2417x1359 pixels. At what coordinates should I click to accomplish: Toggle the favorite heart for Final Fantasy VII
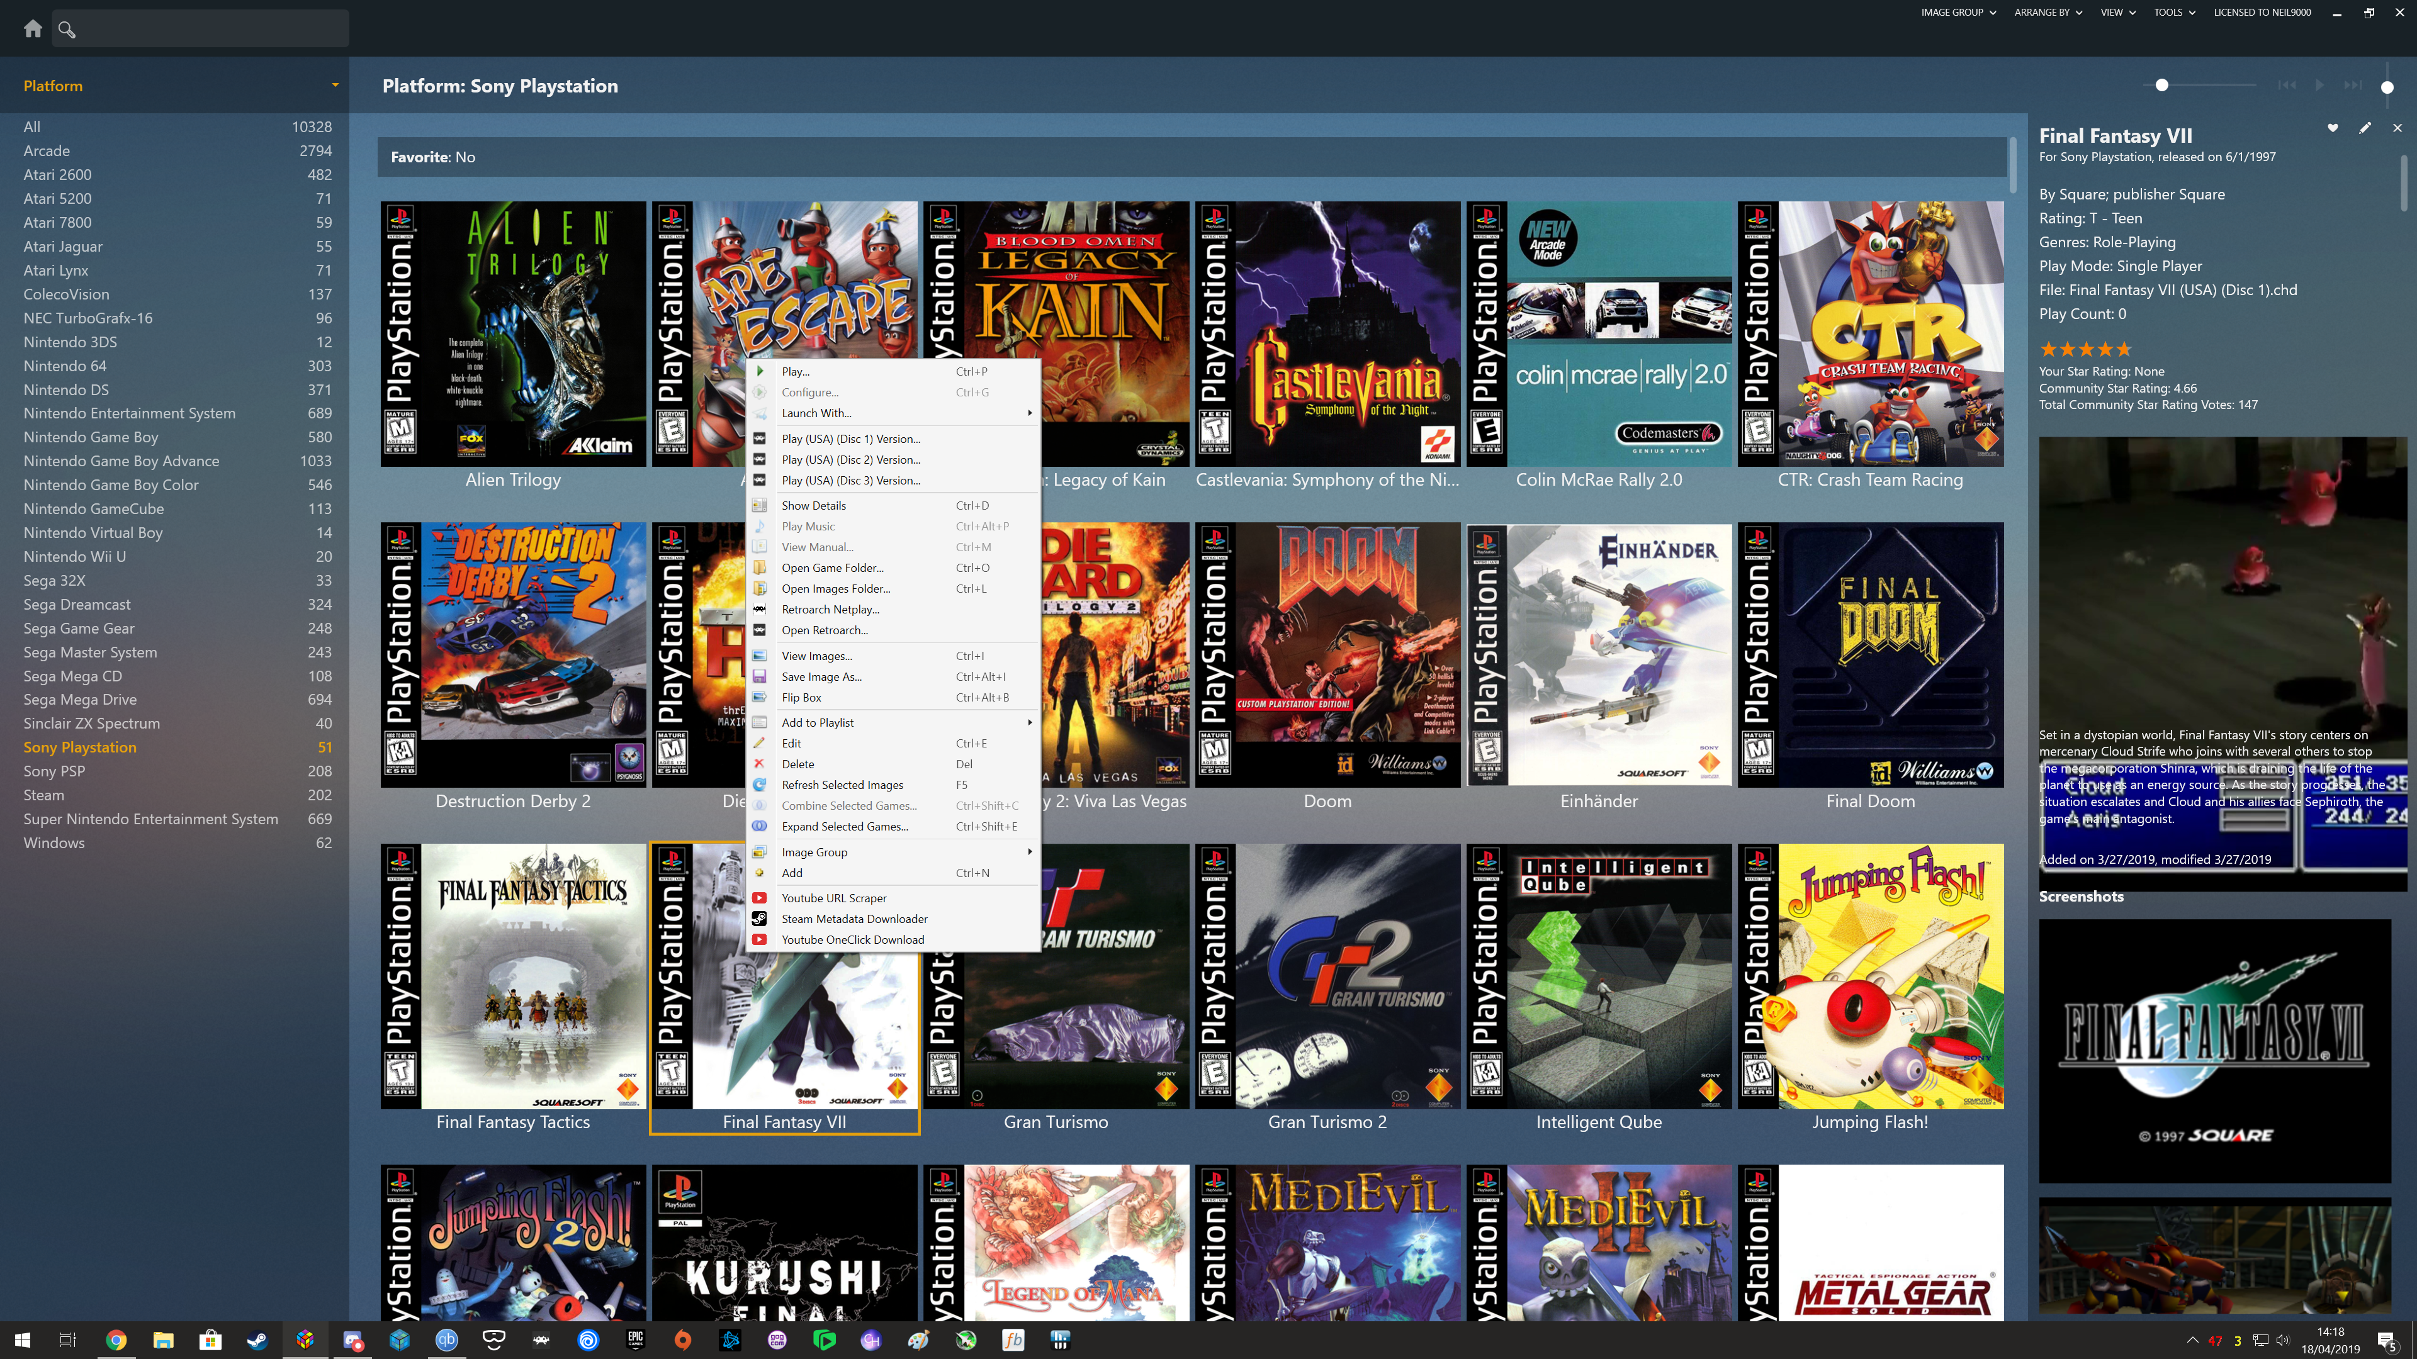(2333, 128)
